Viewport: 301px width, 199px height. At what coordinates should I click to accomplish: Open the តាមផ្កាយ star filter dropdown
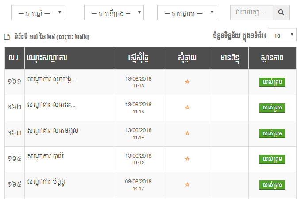[x=187, y=12]
